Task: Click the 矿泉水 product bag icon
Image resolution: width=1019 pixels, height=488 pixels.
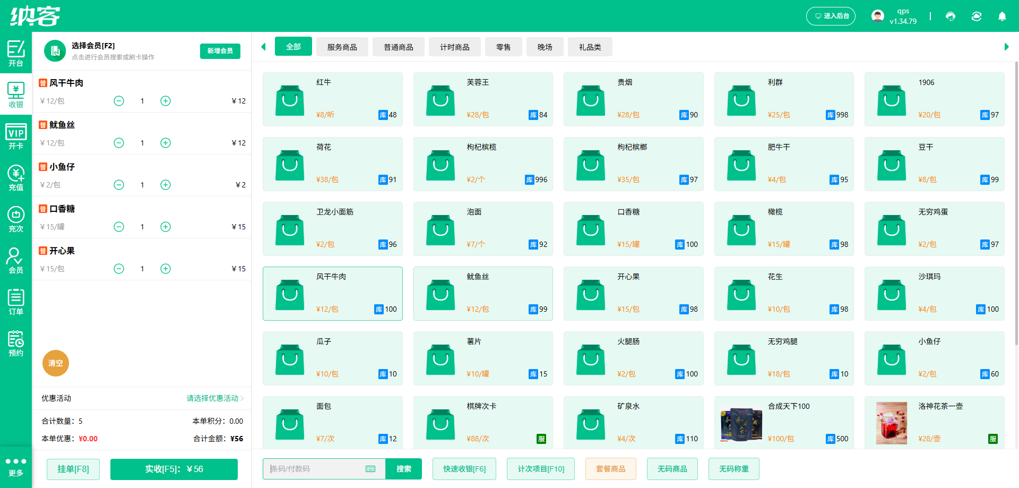Action: pyautogui.click(x=591, y=424)
